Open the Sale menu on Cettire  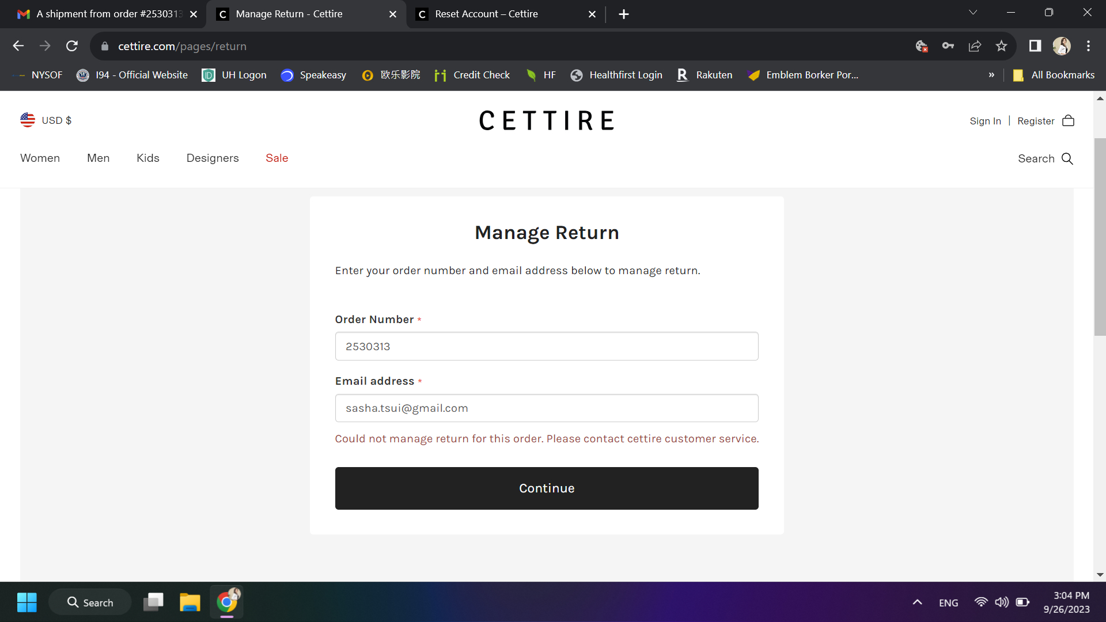(277, 158)
